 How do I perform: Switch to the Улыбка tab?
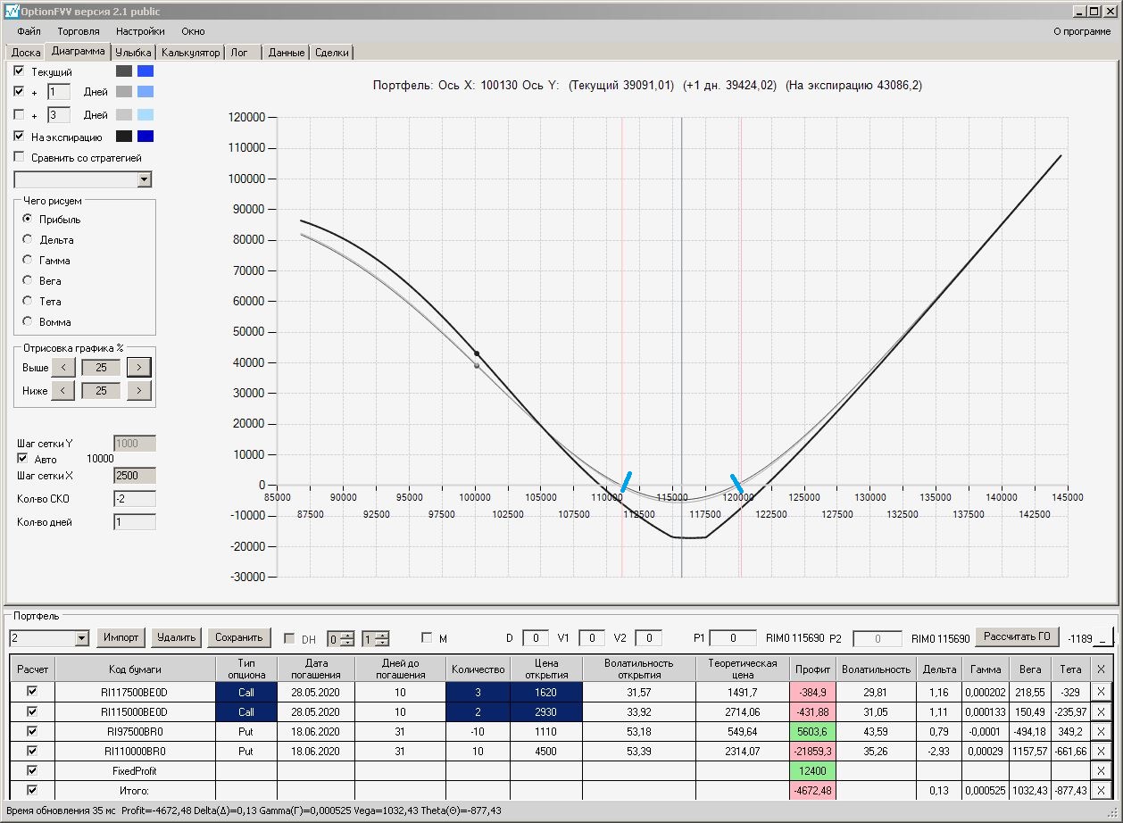pos(133,53)
